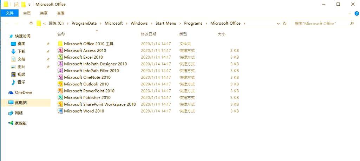Expand the chevron after Start Menu in path
This screenshot has height=161, width=360.
[x=180, y=24]
